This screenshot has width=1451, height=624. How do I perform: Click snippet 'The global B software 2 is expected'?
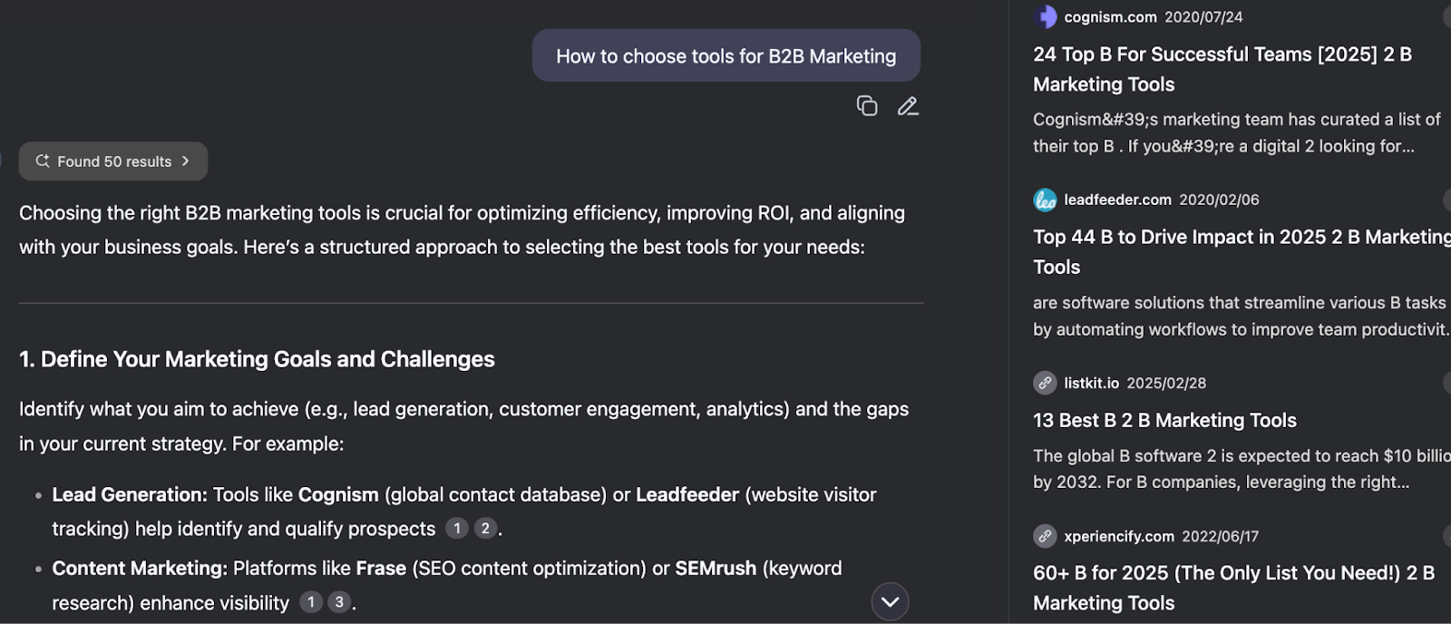tap(1242, 469)
